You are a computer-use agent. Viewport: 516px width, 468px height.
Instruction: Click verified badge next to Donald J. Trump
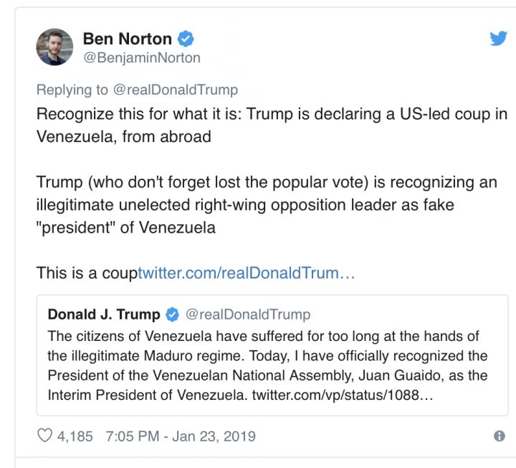[x=173, y=314]
